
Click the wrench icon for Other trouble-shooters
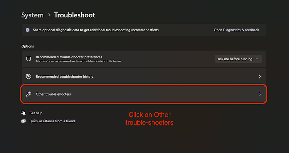pyautogui.click(x=29, y=94)
